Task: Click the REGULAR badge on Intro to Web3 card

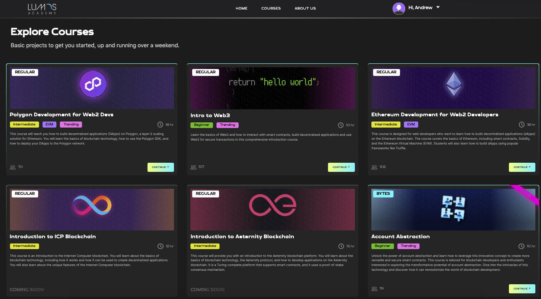Action: click(206, 72)
